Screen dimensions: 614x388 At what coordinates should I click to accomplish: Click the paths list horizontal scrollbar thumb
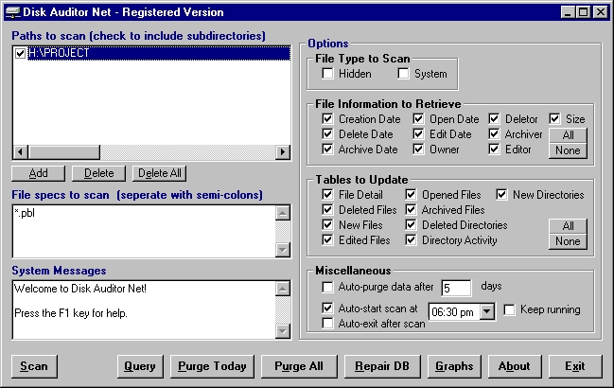click(63, 151)
